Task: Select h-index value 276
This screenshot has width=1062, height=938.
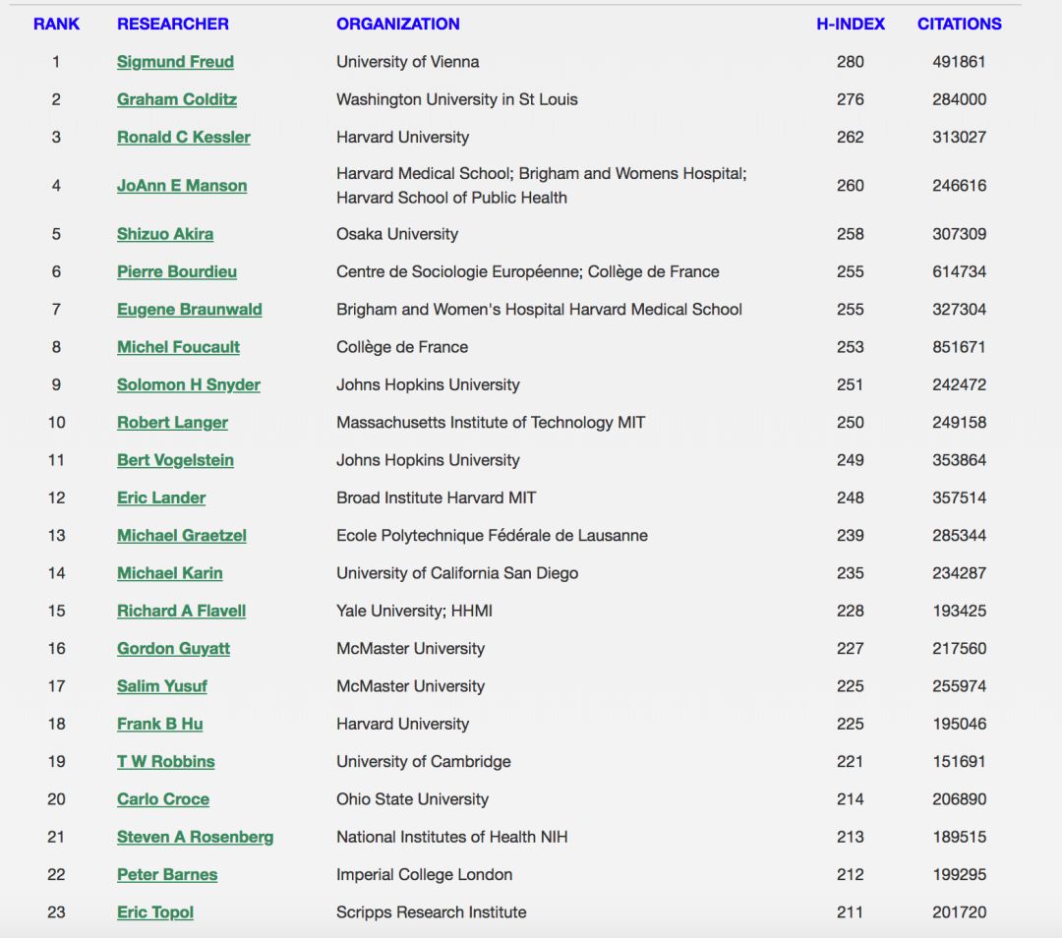Action: [850, 99]
